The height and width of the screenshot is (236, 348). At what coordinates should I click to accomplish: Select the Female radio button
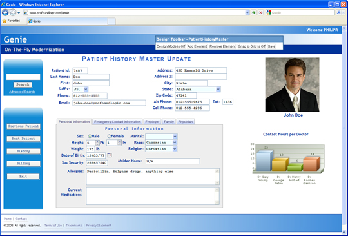pos(109,136)
